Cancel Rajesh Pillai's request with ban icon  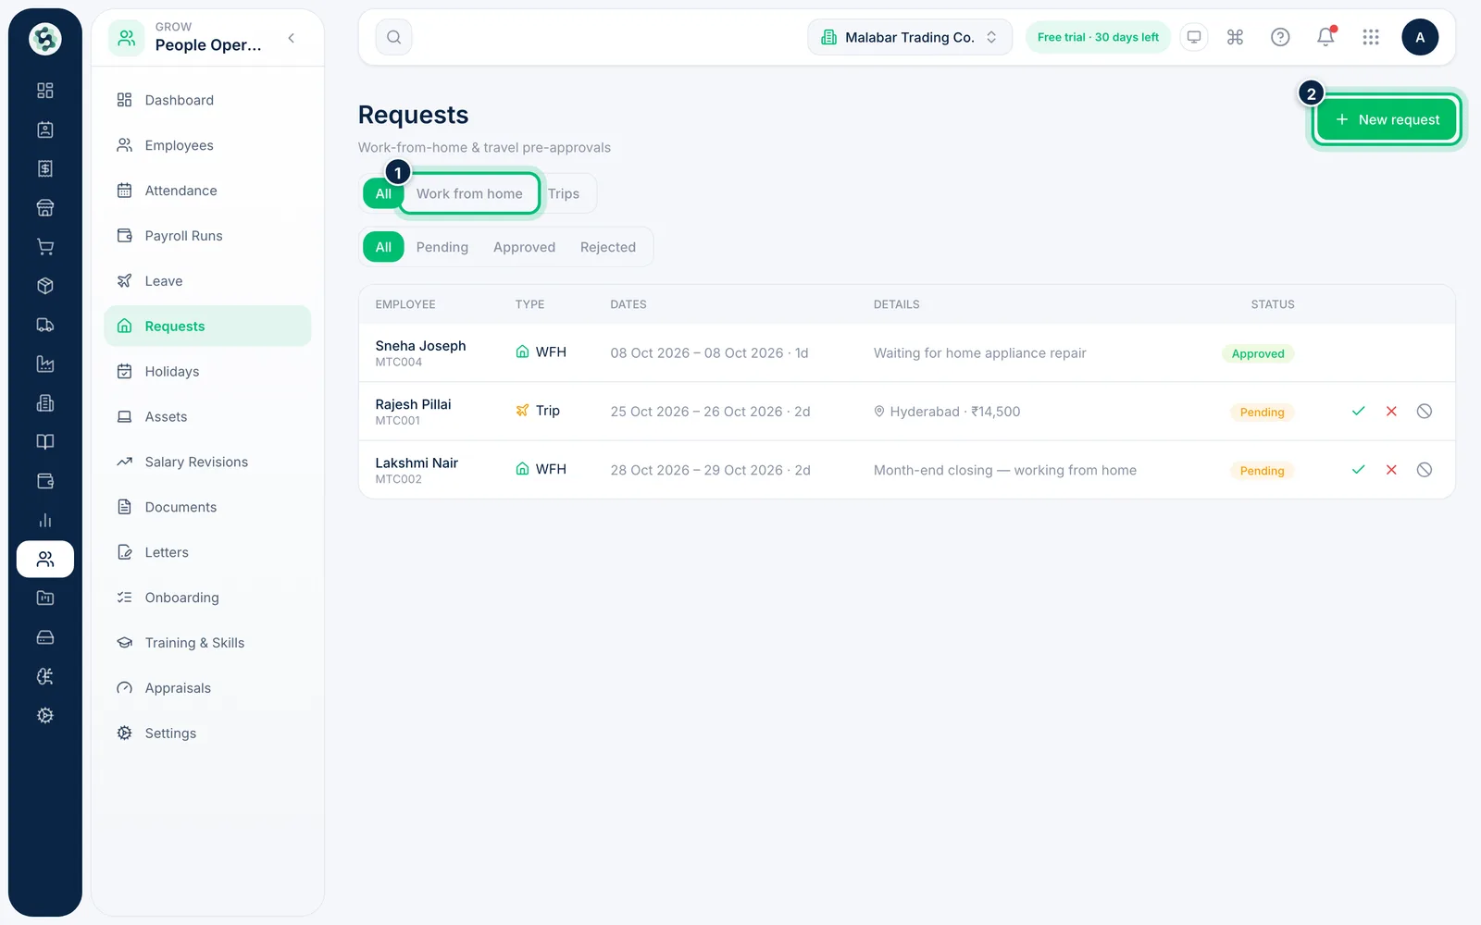pos(1425,412)
